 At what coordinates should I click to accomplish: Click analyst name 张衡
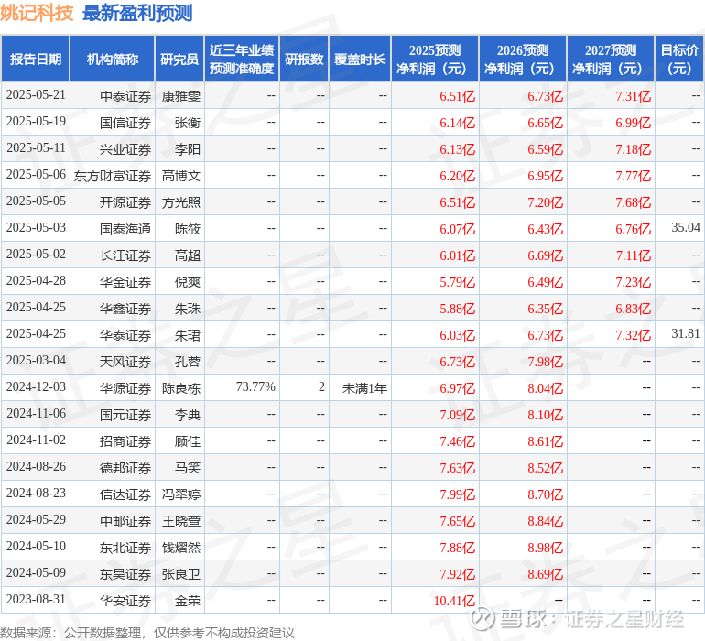[x=188, y=123]
